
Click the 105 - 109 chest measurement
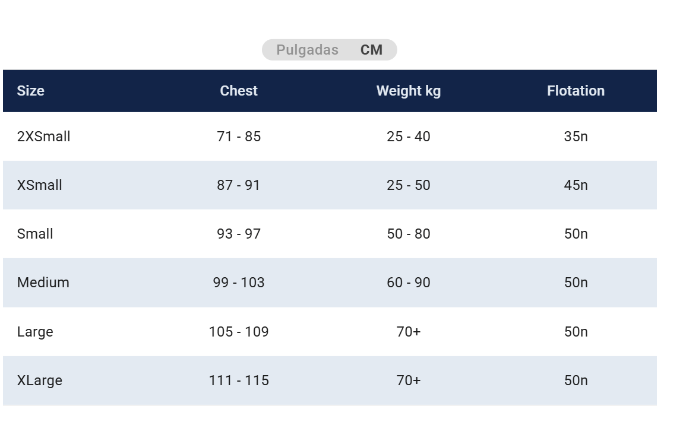[239, 332]
